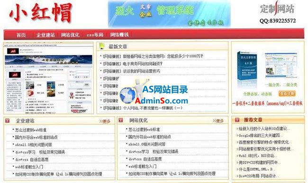Click the 小红帽 site logo

tap(41, 13)
